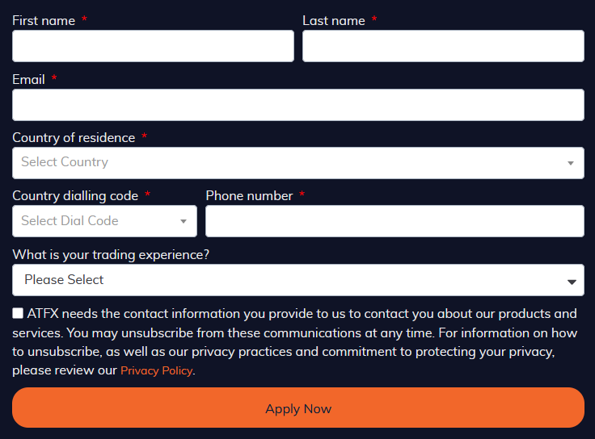The height and width of the screenshot is (439, 595).
Task: Click the Email label text
Action: coord(28,80)
